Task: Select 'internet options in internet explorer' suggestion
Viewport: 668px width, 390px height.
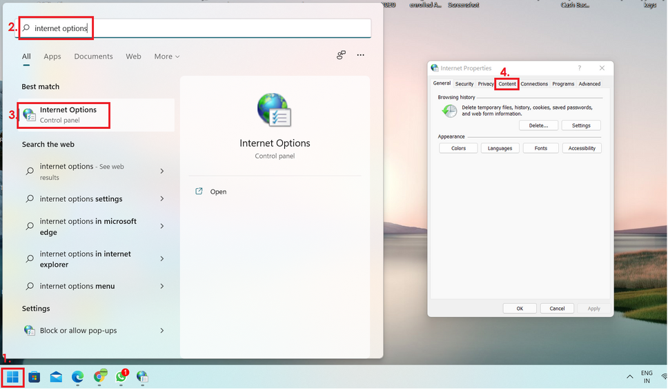Action: tap(85, 259)
